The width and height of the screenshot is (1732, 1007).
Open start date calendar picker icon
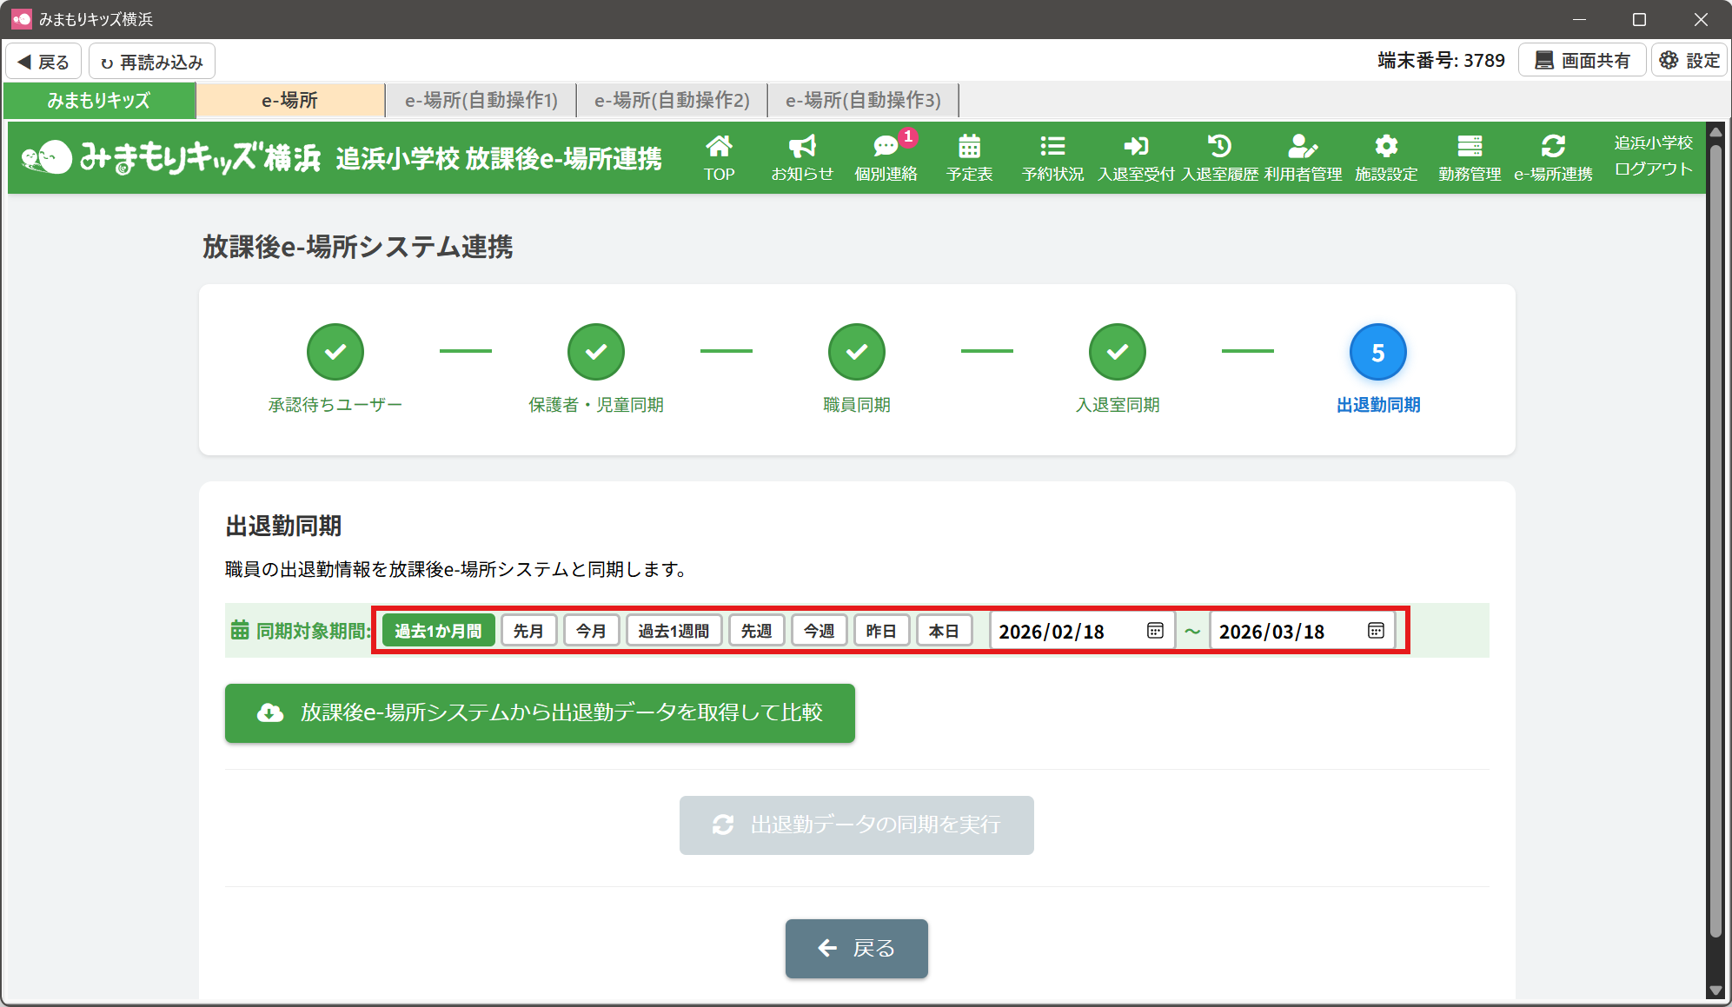pyautogui.click(x=1155, y=631)
